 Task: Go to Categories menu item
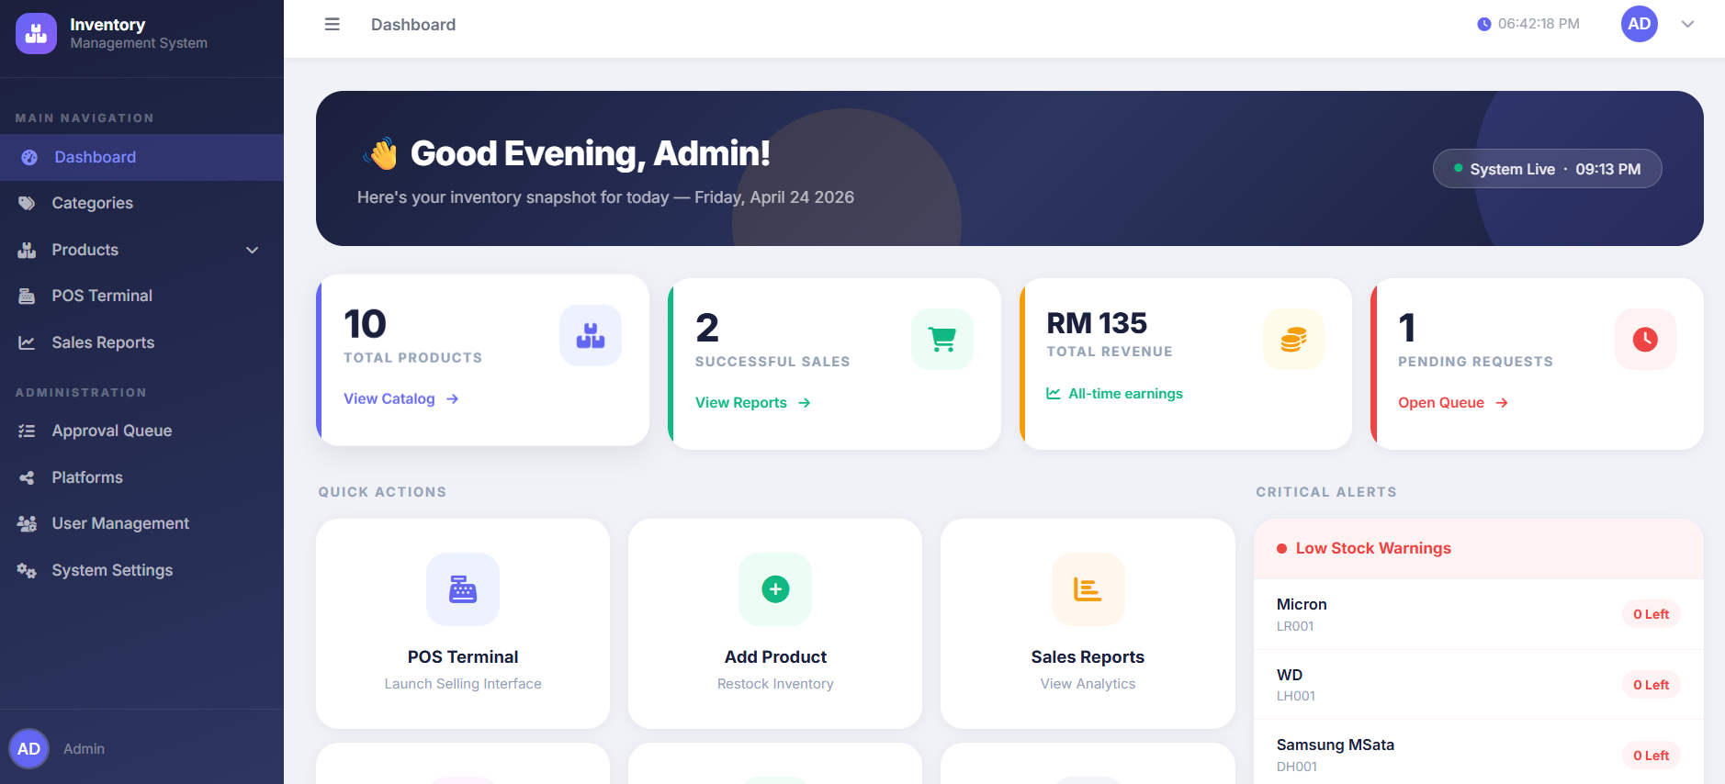tap(141, 203)
